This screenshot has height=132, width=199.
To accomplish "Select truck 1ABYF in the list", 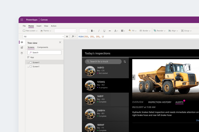I will point(105,100).
